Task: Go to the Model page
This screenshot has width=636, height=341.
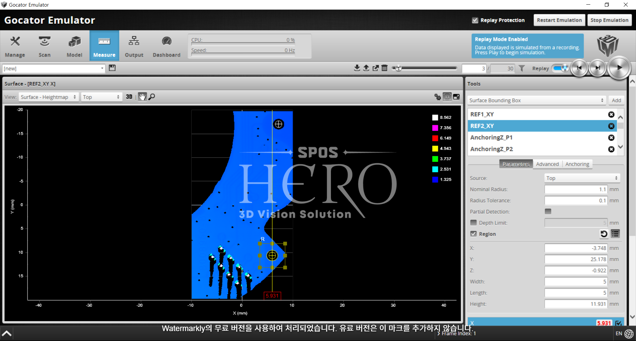Action: [74, 46]
